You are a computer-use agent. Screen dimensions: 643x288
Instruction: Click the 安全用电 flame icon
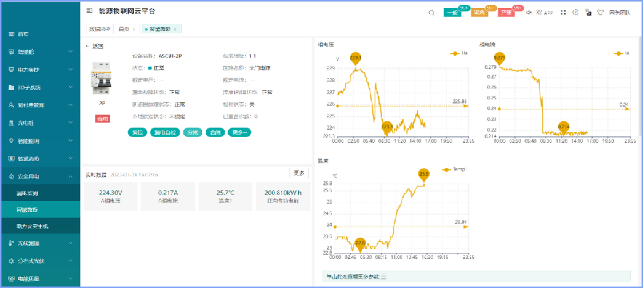pyautogui.click(x=12, y=176)
